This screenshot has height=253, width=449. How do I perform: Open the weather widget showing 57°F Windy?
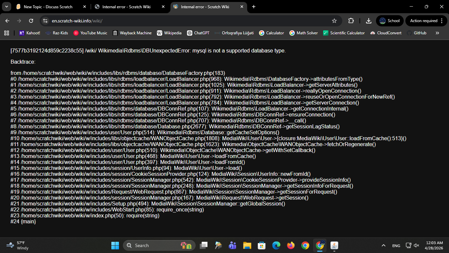coord(18,245)
